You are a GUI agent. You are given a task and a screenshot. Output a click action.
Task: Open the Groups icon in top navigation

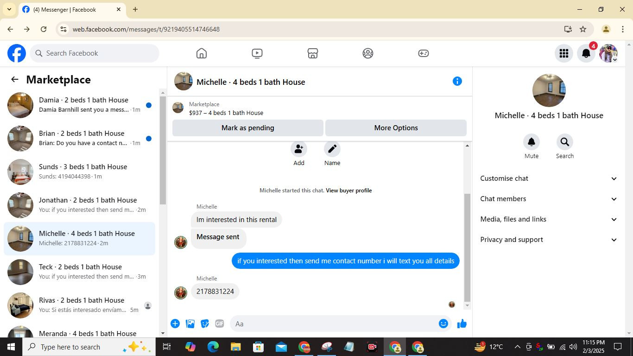tap(368, 53)
